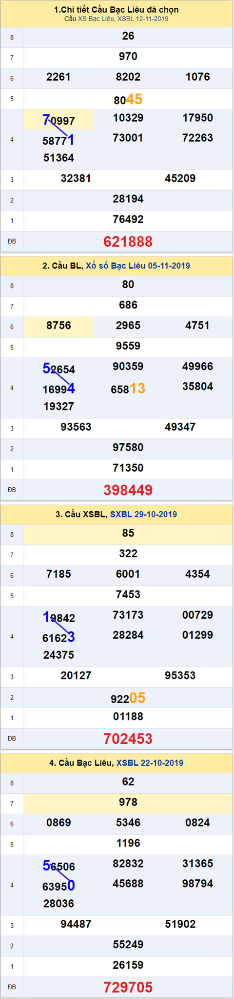This screenshot has width=234, height=999.
Task: Click prize 1 number '76492'
Action: click(128, 219)
